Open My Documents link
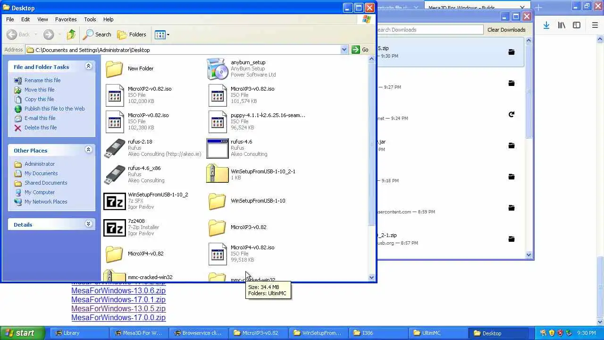 pyautogui.click(x=41, y=173)
